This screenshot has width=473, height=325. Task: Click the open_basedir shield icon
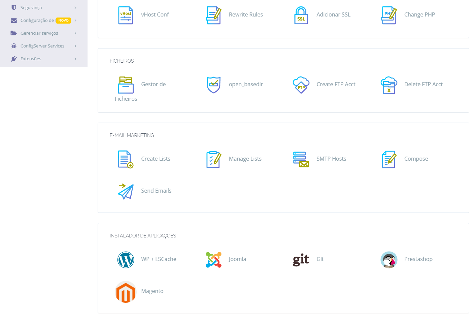(213, 85)
